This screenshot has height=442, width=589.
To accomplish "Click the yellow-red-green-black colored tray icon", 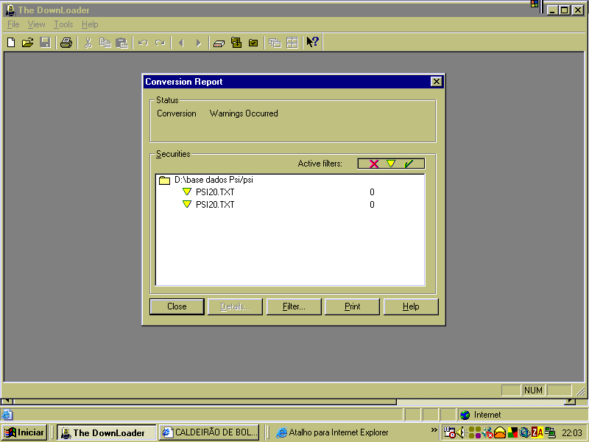I will click(x=512, y=432).
